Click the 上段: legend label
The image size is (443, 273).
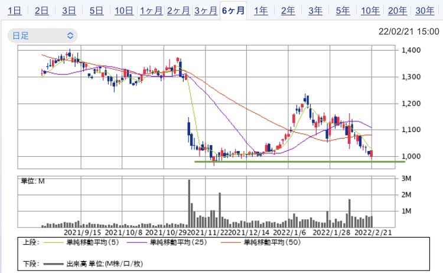tap(31, 242)
